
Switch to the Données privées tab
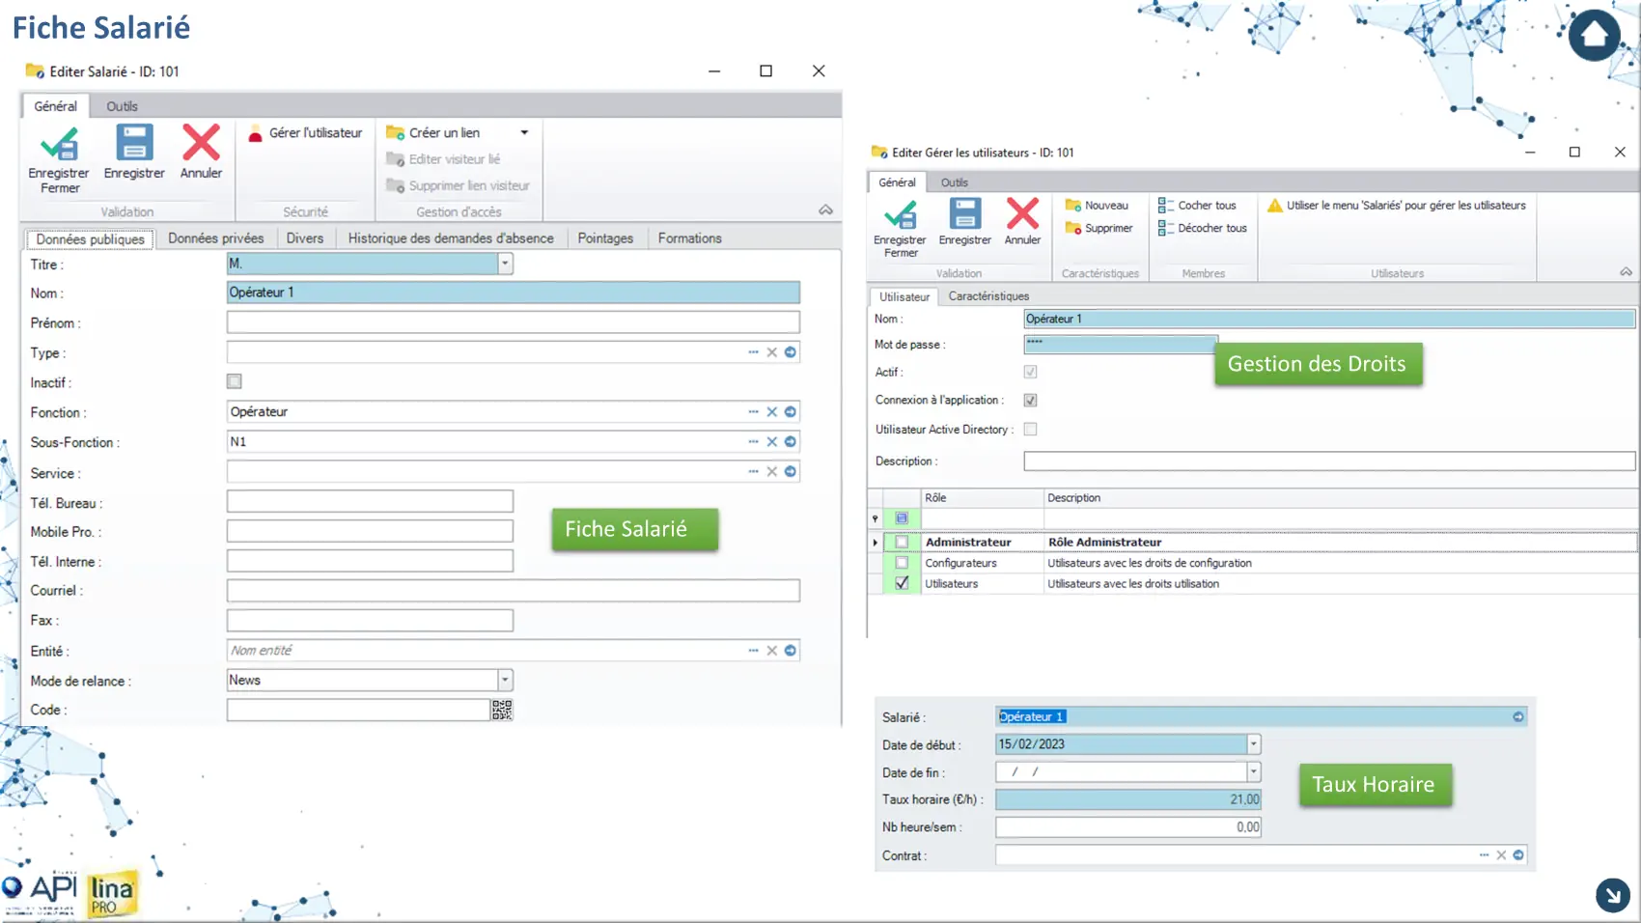tap(215, 238)
